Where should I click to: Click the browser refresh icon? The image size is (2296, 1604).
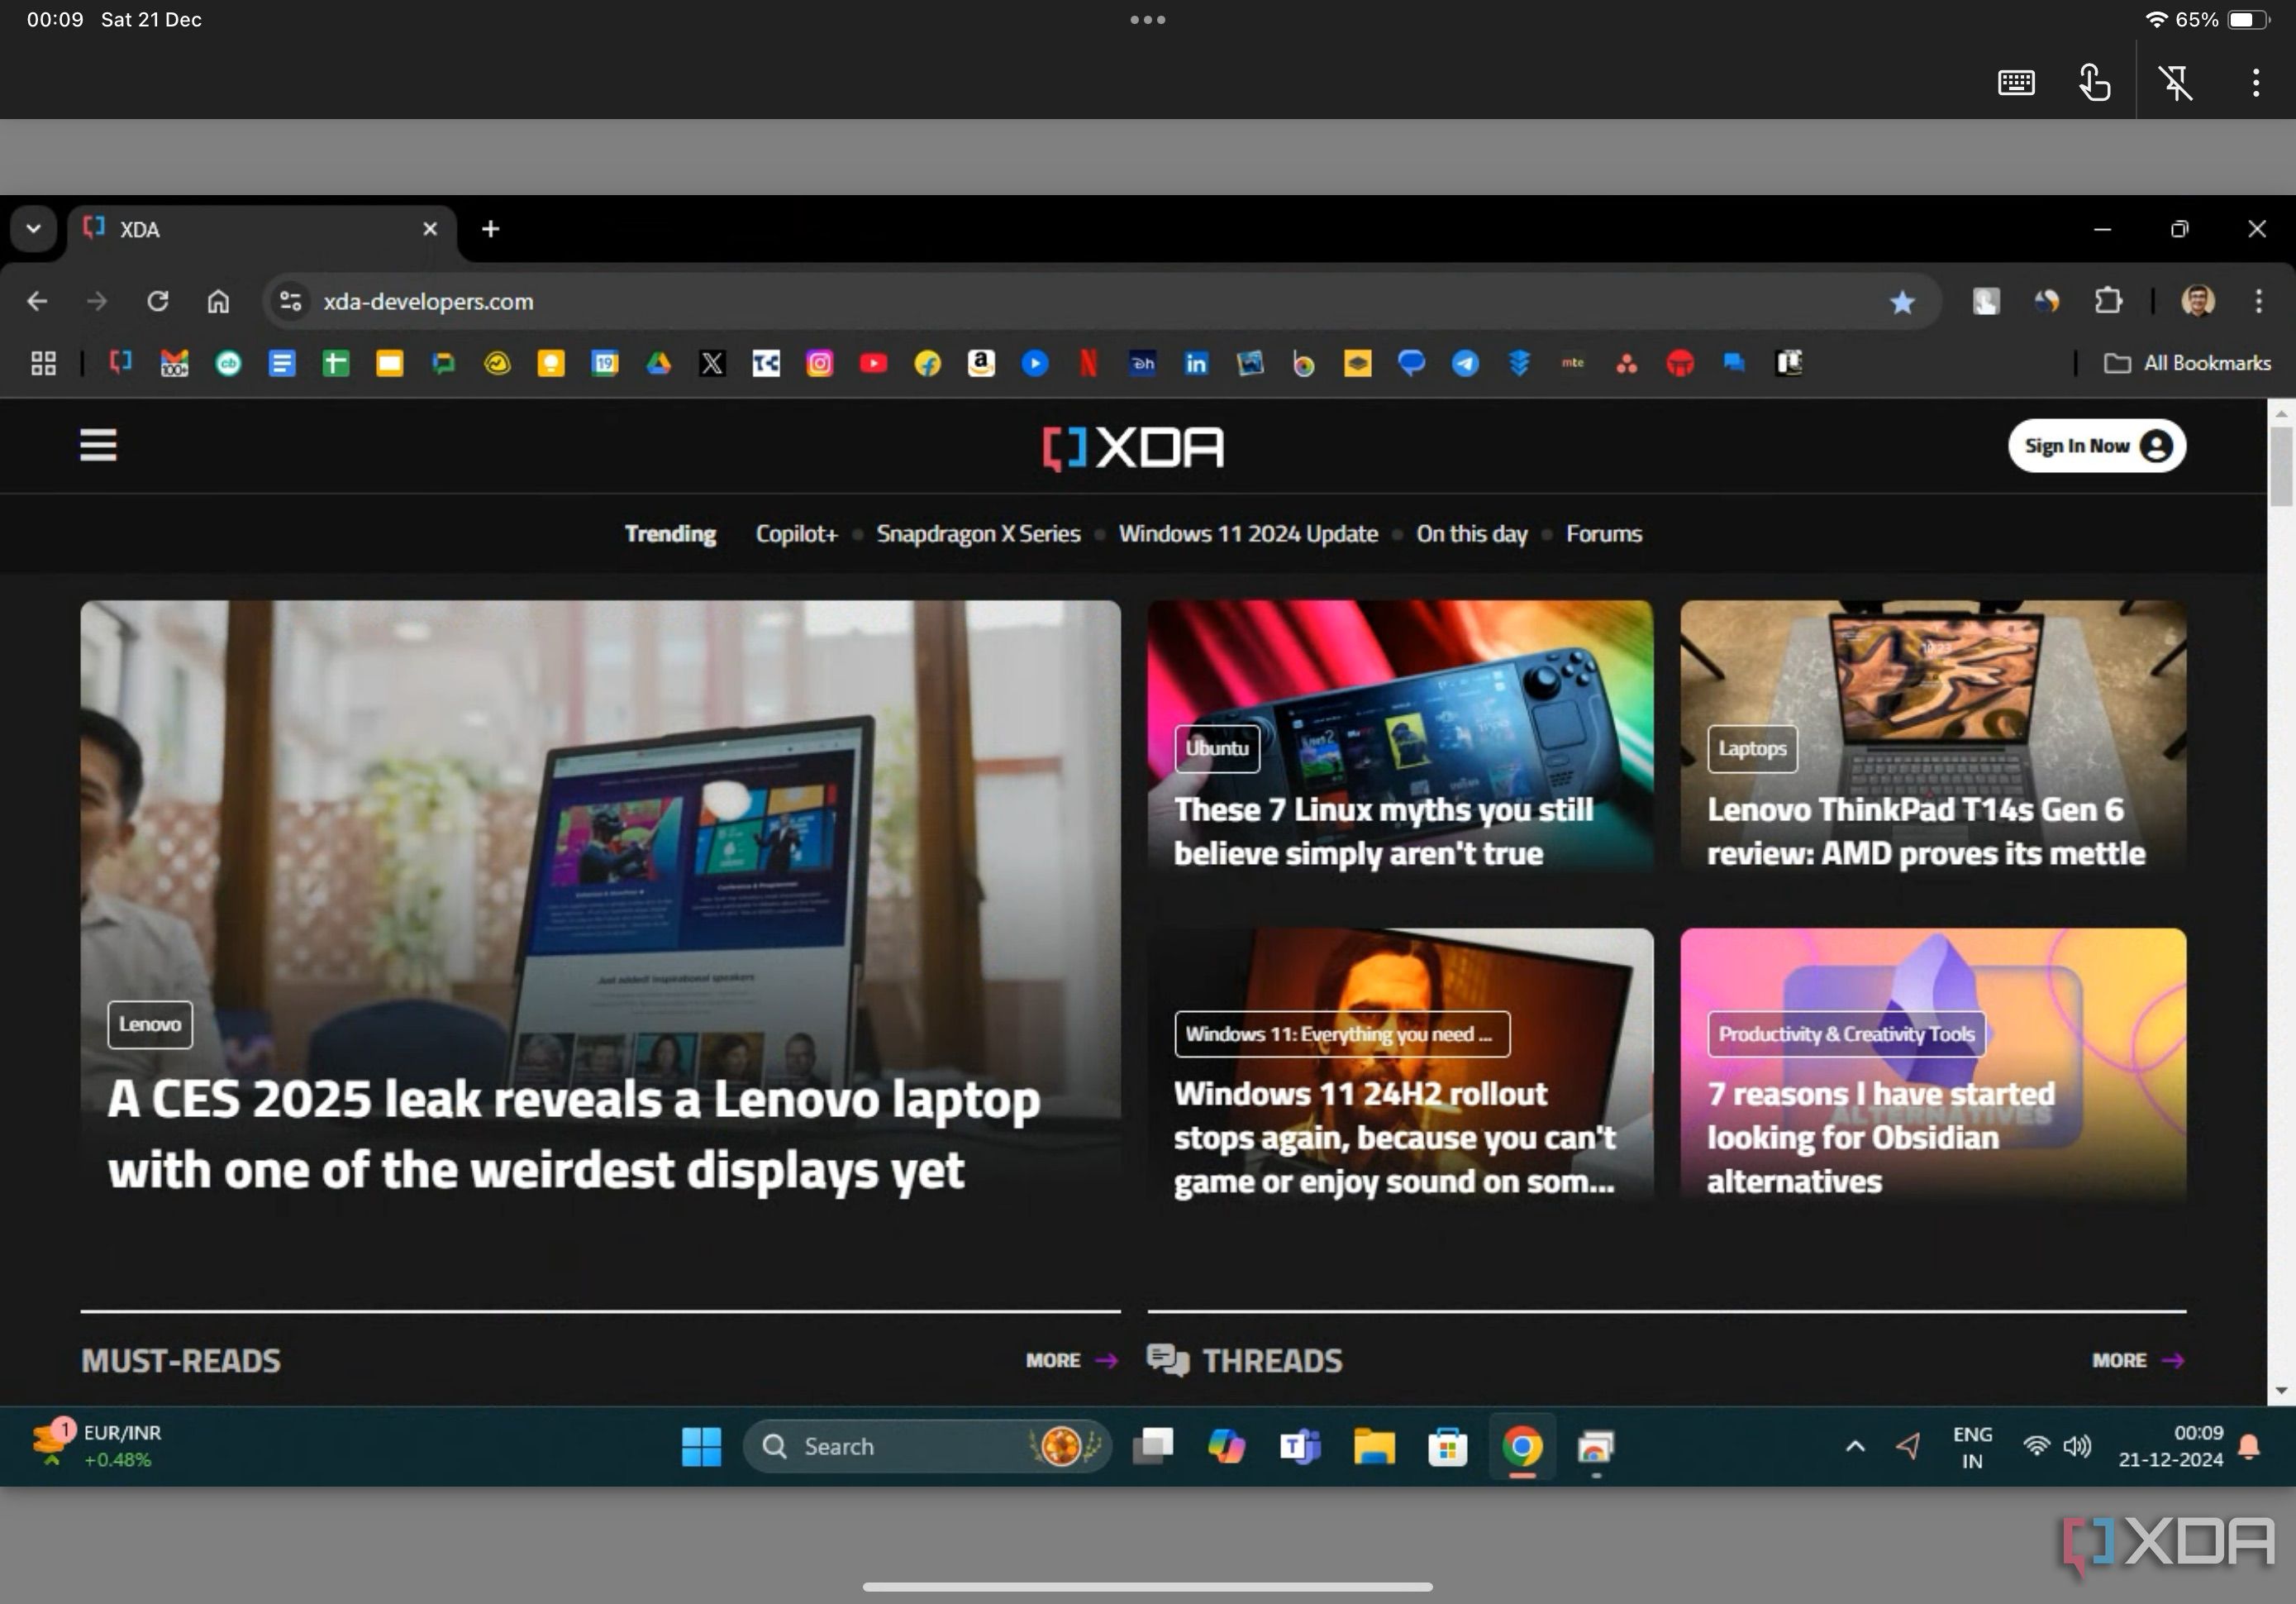click(155, 300)
